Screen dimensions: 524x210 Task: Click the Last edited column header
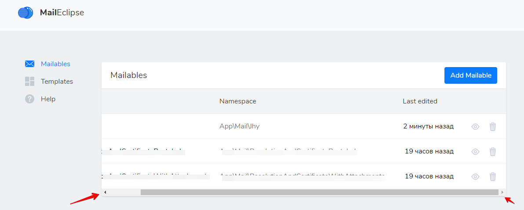coord(420,101)
